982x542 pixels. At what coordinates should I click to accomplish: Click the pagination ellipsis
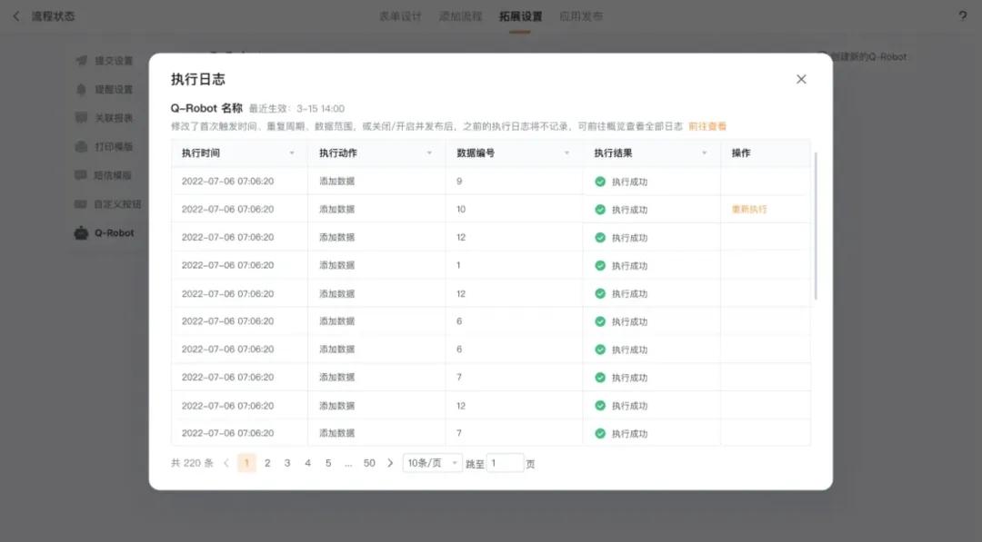(x=348, y=464)
